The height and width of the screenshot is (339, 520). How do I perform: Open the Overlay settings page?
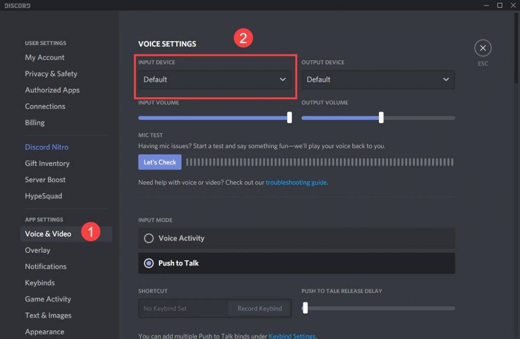click(x=38, y=250)
